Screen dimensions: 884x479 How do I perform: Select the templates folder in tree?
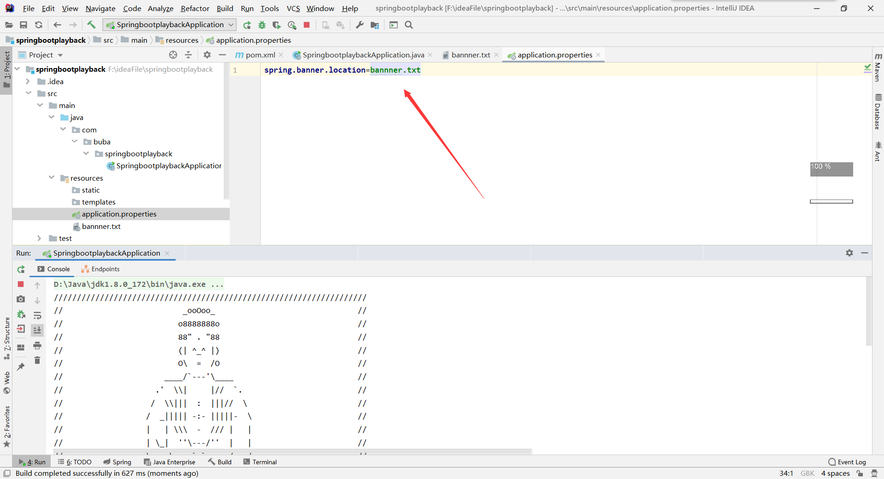click(x=99, y=202)
